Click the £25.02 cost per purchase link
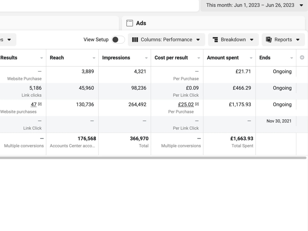Viewport: 308px width, 231px height. tap(186, 104)
